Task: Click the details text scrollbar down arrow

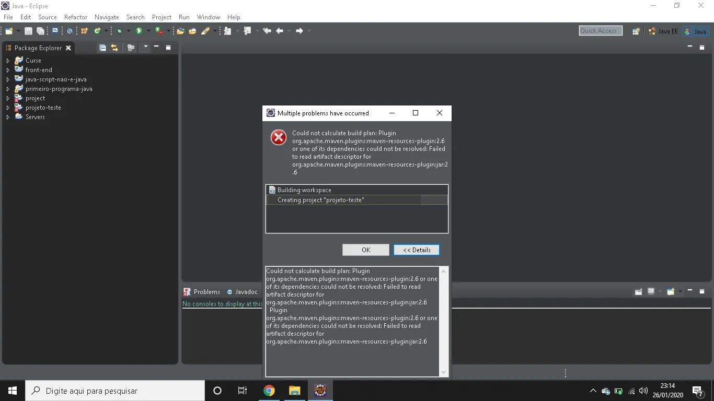Action: coord(444,372)
